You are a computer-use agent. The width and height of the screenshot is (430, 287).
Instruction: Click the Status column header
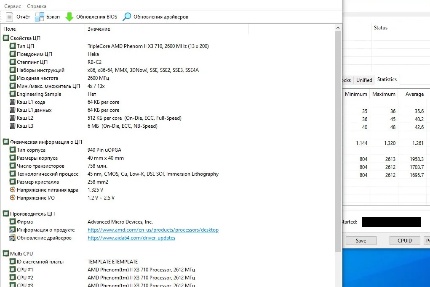[x=381, y=28]
